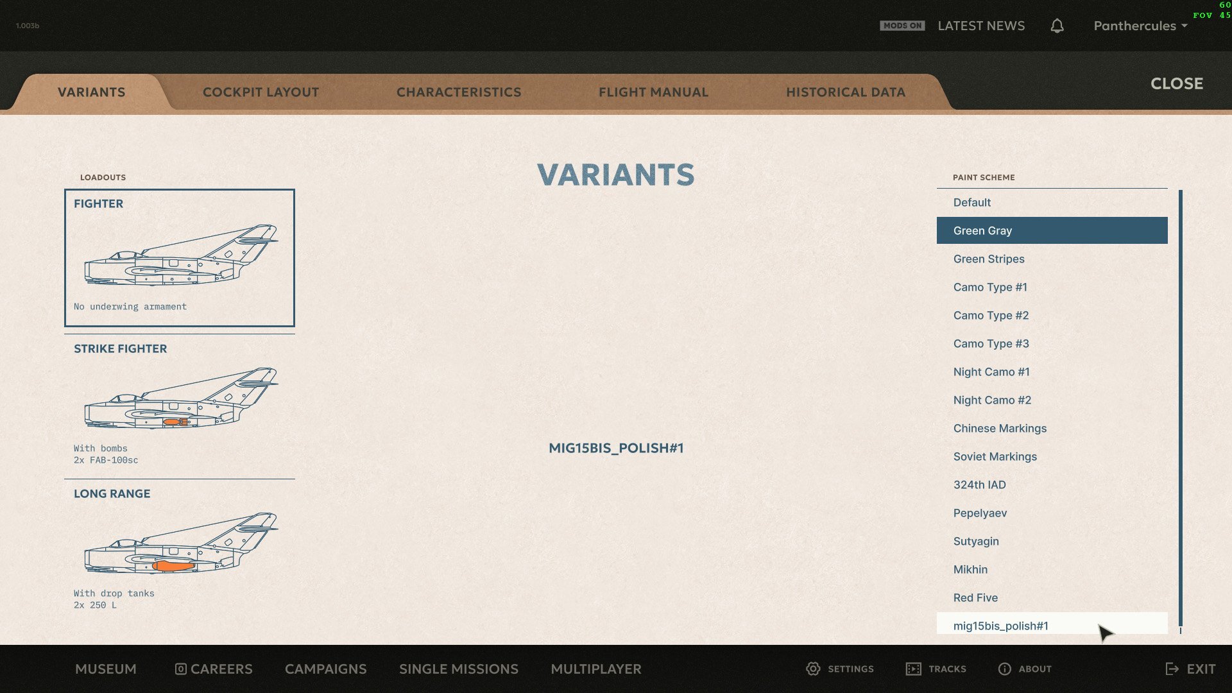Choose the Sutyagin paint scheme
The width and height of the screenshot is (1232, 693).
pos(1052,541)
